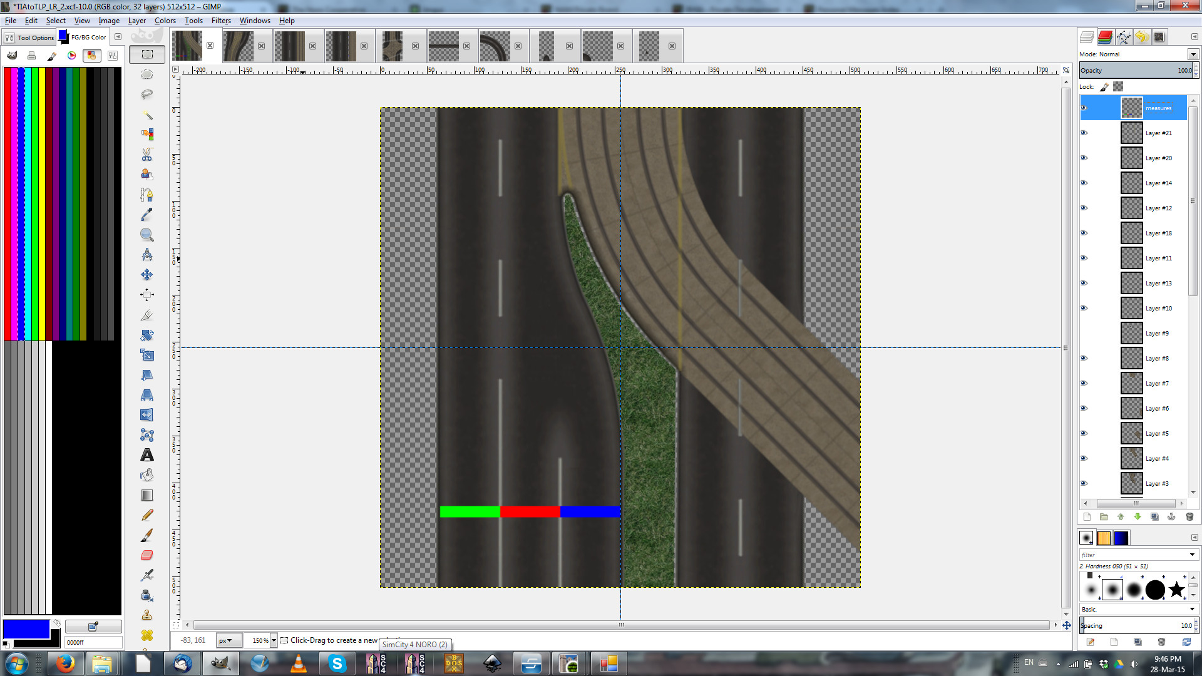This screenshot has width=1202, height=676.
Task: Select the Paths tool
Action: 147,195
